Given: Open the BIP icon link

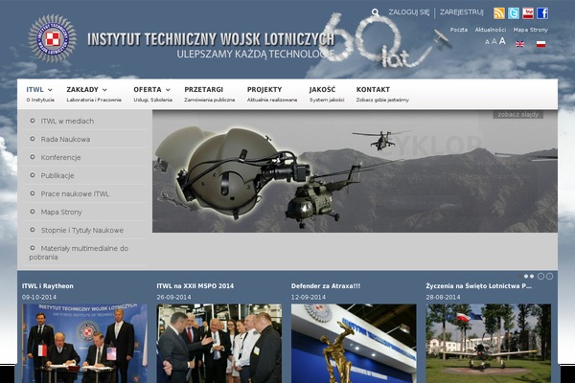Looking at the screenshot, I should 528,13.
